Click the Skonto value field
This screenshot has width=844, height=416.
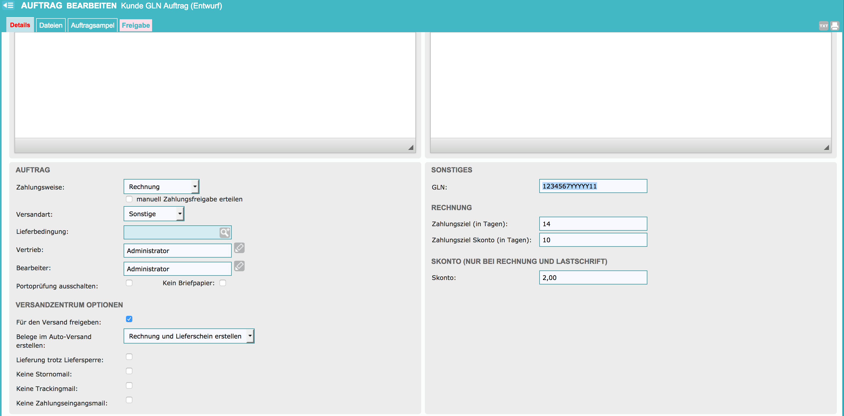(593, 278)
